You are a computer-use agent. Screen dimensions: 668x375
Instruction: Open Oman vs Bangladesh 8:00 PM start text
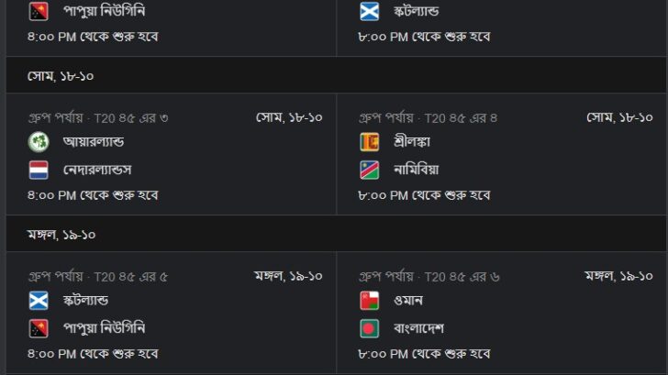424,354
